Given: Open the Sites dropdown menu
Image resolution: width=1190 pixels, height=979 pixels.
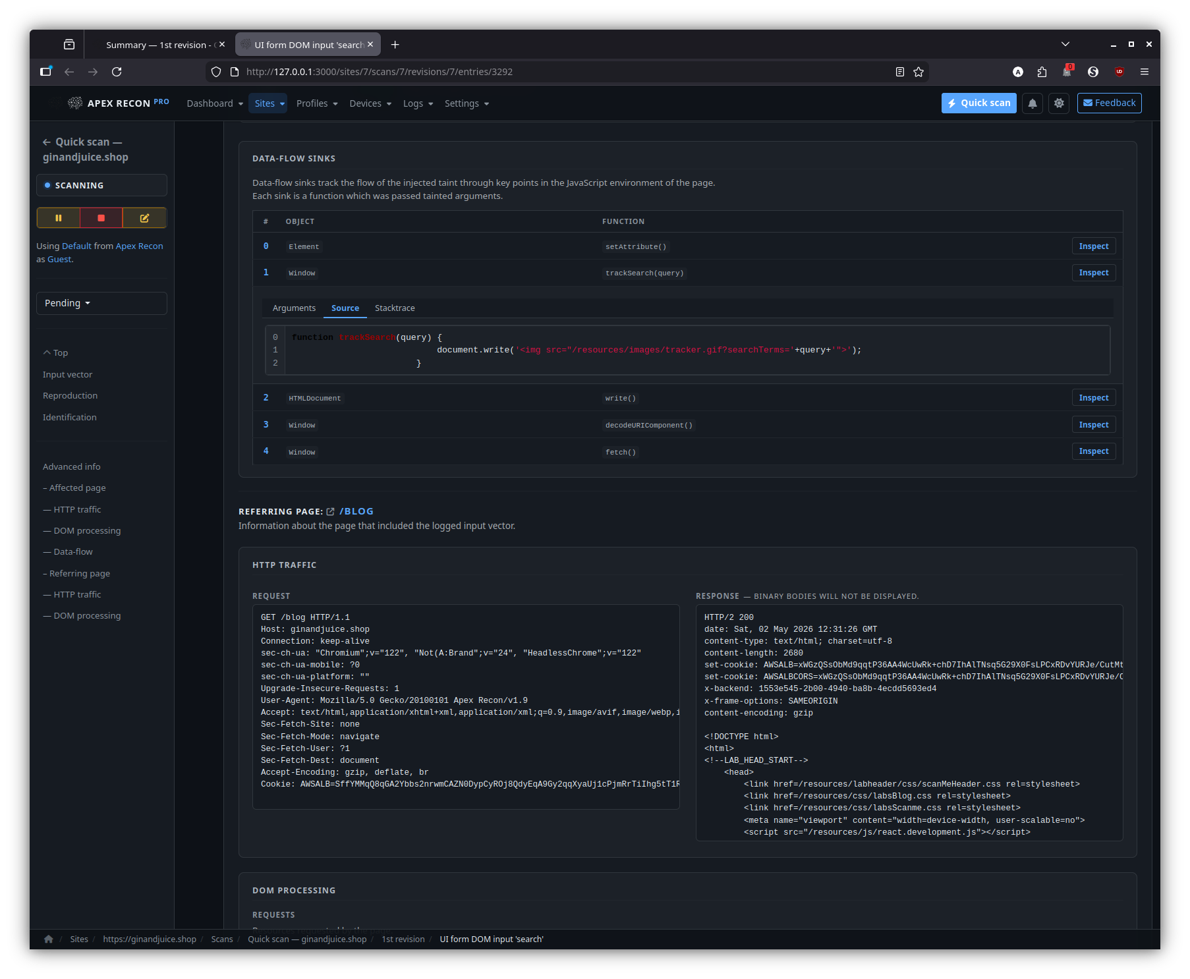Looking at the screenshot, I should pos(268,103).
